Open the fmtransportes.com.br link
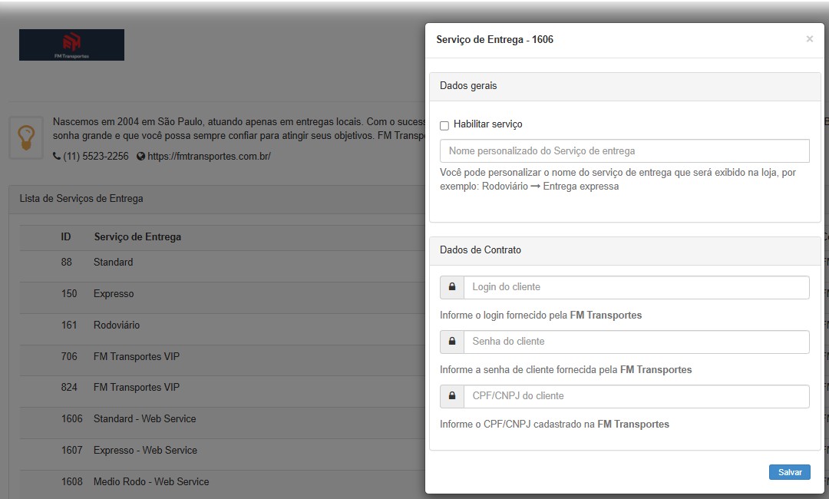 [209, 157]
